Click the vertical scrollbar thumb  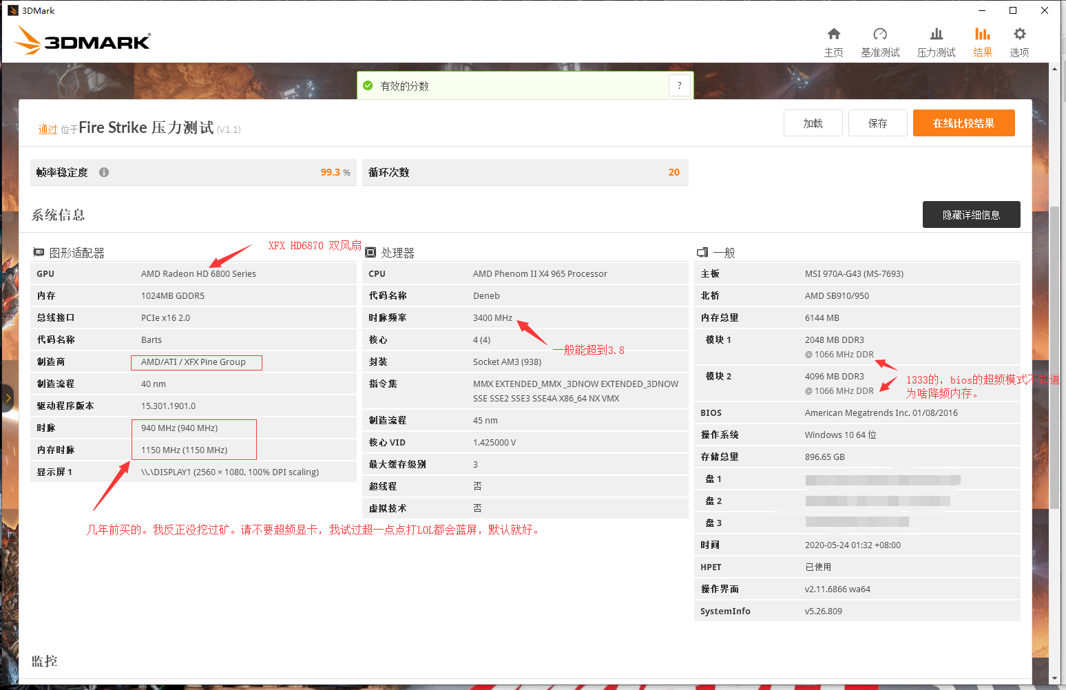click(1054, 358)
